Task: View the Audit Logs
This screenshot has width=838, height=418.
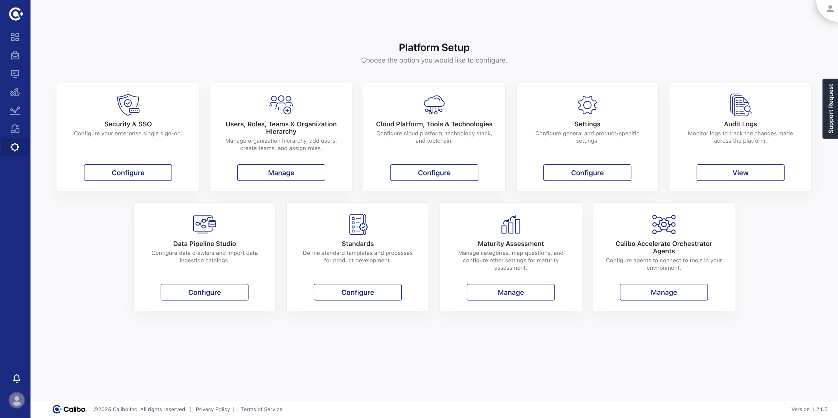Action: pyautogui.click(x=740, y=173)
